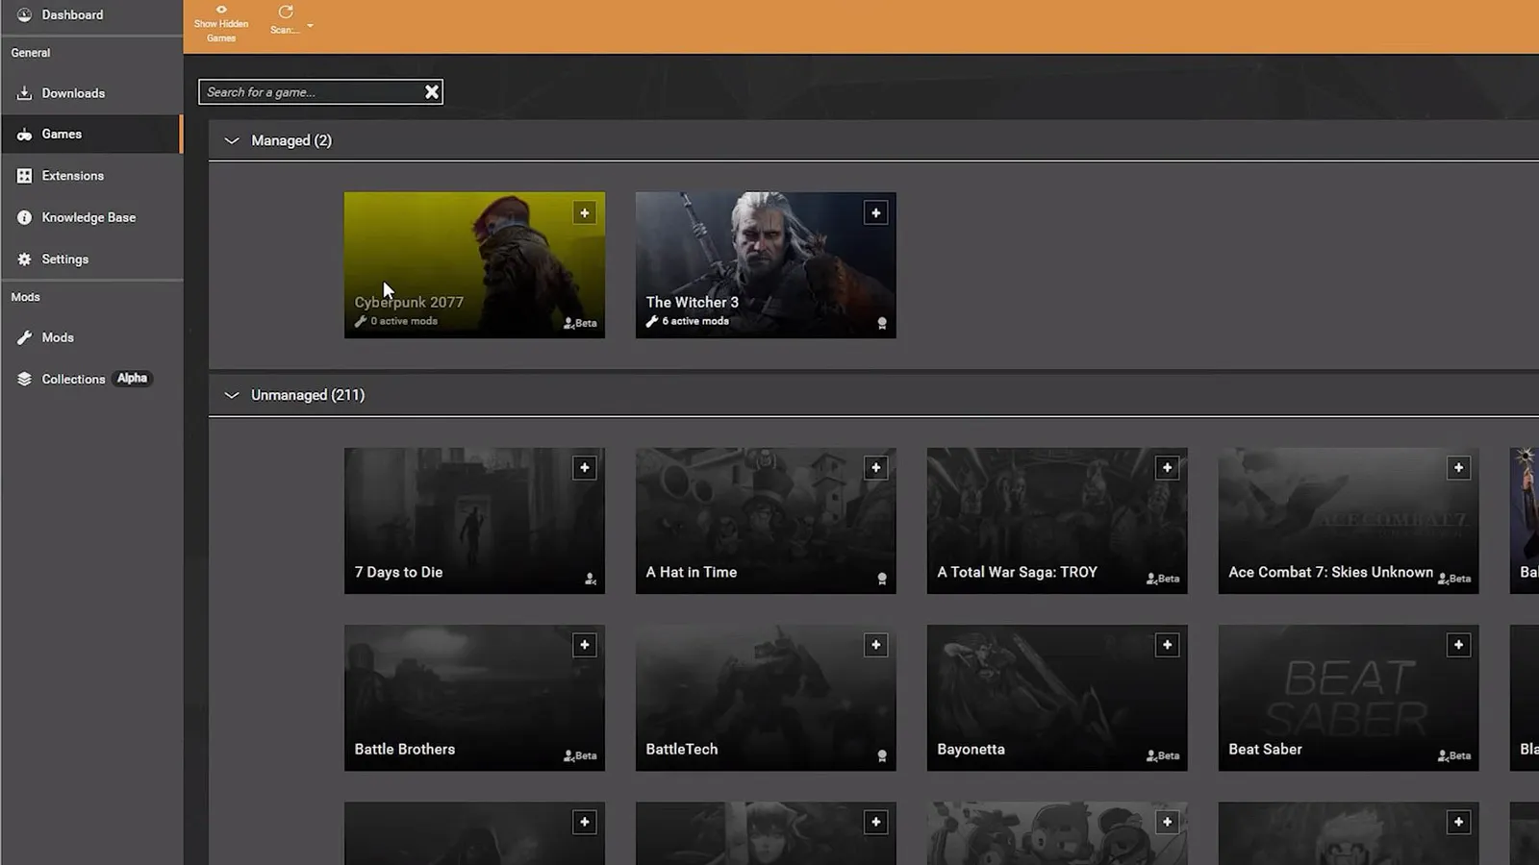Click the plus icon on Cyberpunk 2077 tile

click(x=584, y=213)
